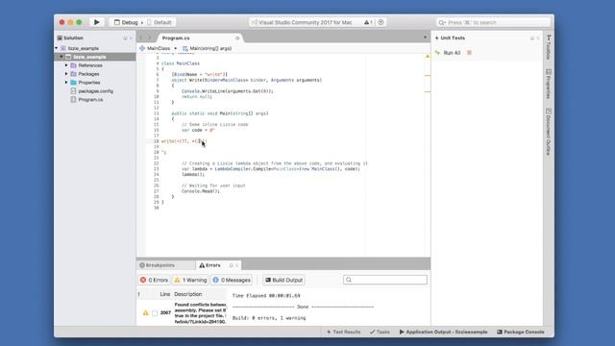Click the Unit Tests pad title
The width and height of the screenshot is (615, 346).
453,38
